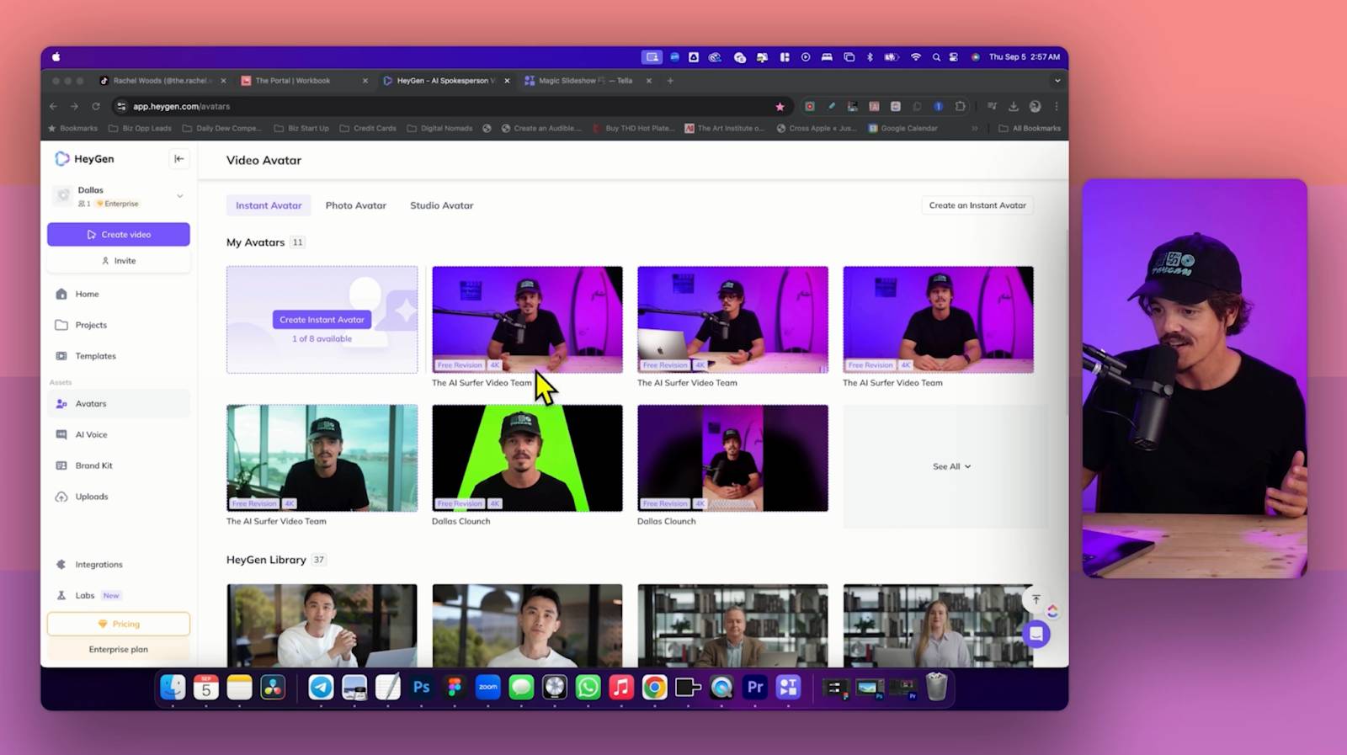Image resolution: width=1347 pixels, height=755 pixels.
Task: Open the vertical Dallas Clounch avatar thumbnail
Action: [x=732, y=458]
